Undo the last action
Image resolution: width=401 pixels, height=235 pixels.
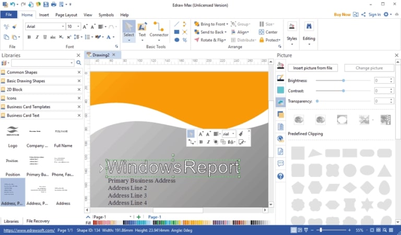13,4
